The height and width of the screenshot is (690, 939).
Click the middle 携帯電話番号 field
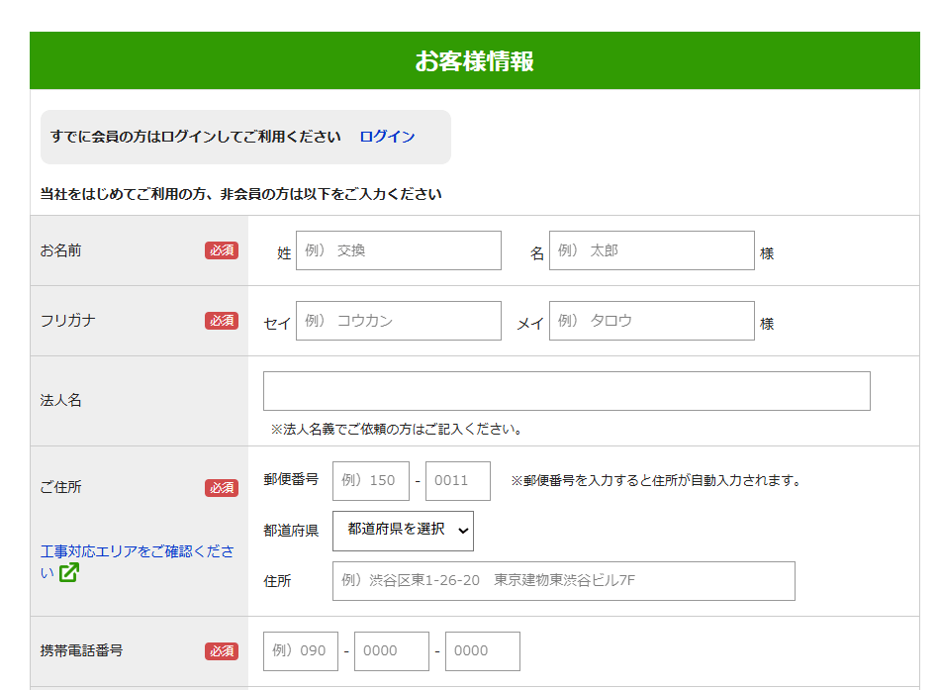(391, 651)
